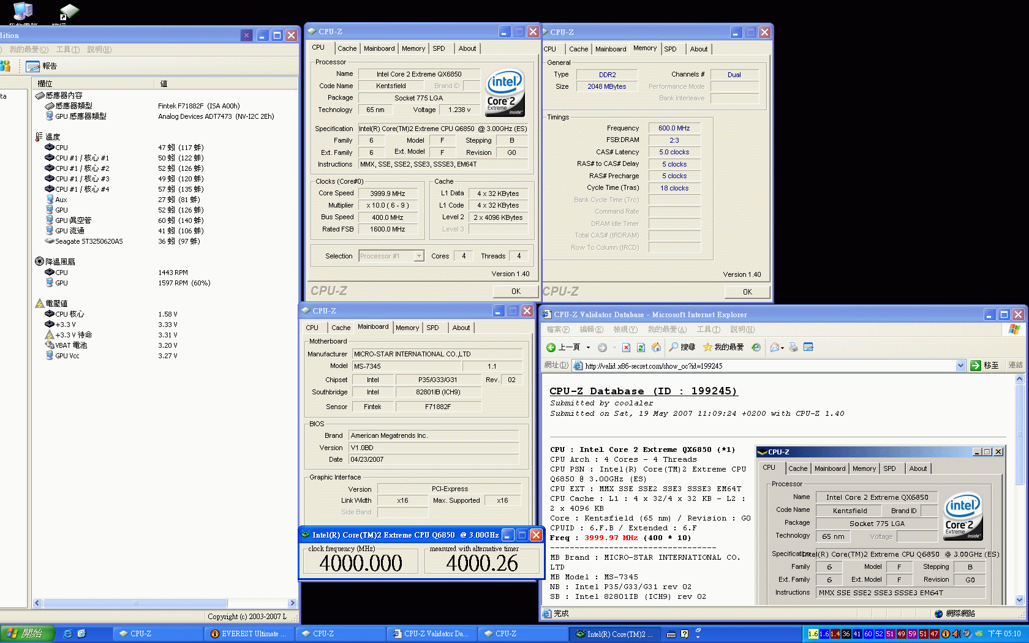Open the 工具(T) Tools menu in Internet Explorer
1029x643 pixels.
[709, 329]
